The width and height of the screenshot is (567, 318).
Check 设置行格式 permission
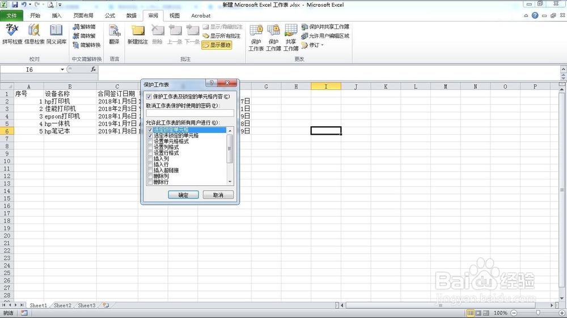click(150, 153)
